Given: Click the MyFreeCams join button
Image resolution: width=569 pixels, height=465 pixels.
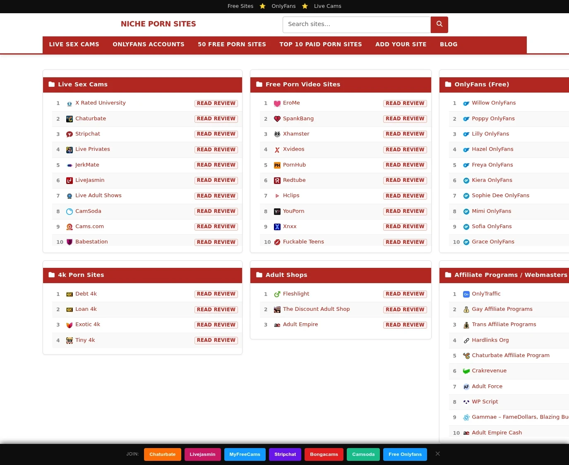Looking at the screenshot, I should coord(245,454).
